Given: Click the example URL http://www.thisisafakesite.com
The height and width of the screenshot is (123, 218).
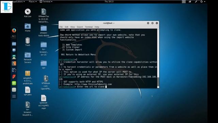Looking at the screenshot, I should click(x=93, y=84).
